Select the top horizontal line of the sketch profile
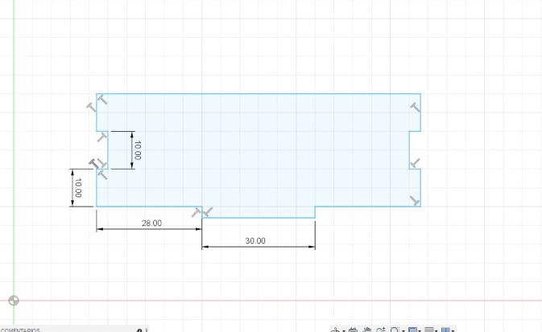 pyautogui.click(x=259, y=93)
